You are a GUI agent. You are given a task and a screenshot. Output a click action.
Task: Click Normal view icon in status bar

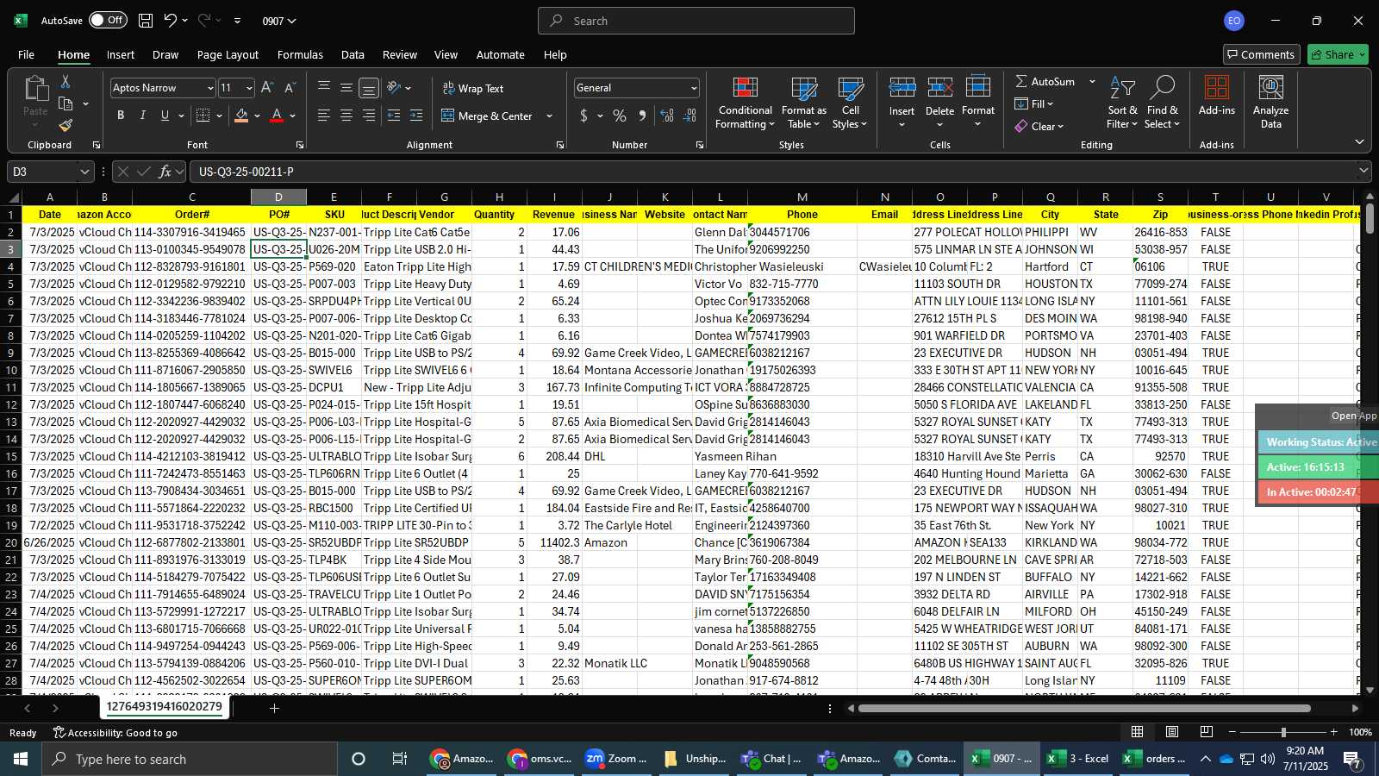tap(1138, 732)
